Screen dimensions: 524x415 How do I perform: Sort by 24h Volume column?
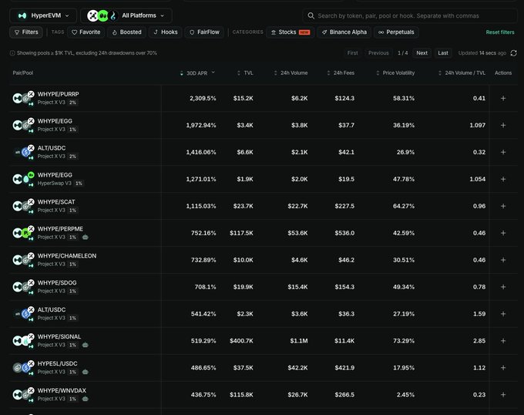pyautogui.click(x=291, y=73)
